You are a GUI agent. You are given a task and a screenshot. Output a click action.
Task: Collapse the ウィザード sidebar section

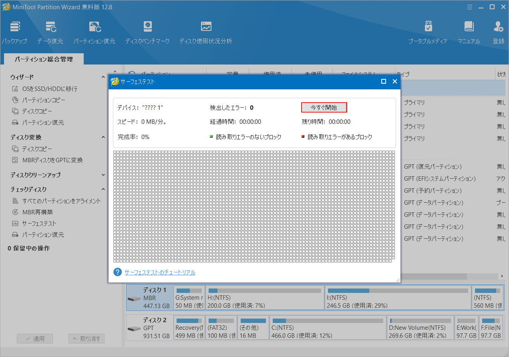pos(103,77)
